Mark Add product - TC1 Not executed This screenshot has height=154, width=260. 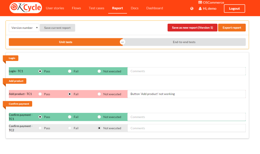coord(99,94)
